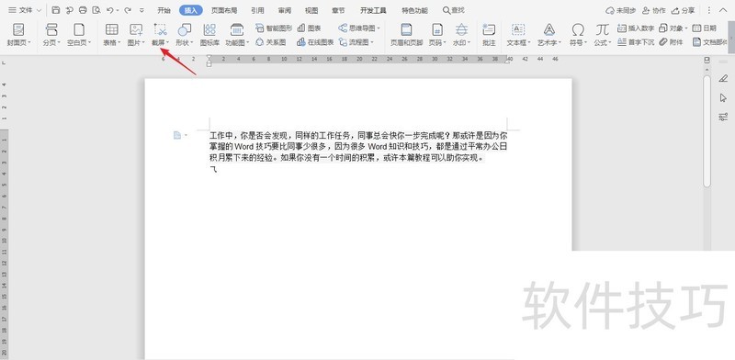Open the 表格 table dropdown
The image size is (735, 360).
111,35
